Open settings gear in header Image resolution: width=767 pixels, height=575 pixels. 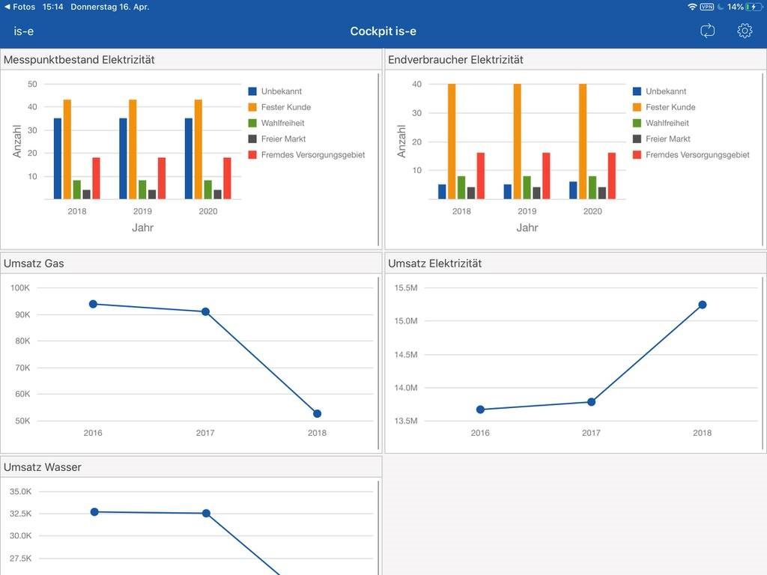(745, 31)
